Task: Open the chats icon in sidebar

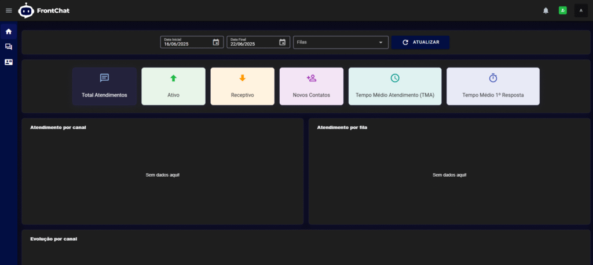Action: pyautogui.click(x=9, y=47)
